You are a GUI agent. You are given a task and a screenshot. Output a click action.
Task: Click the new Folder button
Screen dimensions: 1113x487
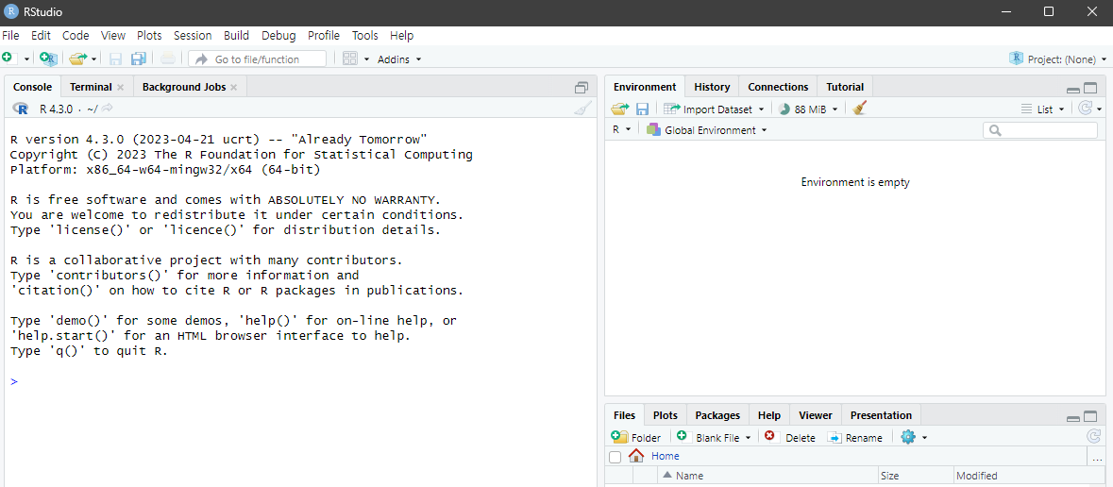coord(636,437)
